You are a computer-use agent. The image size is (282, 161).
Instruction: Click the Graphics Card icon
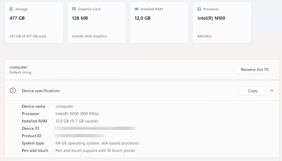[x=74, y=9]
